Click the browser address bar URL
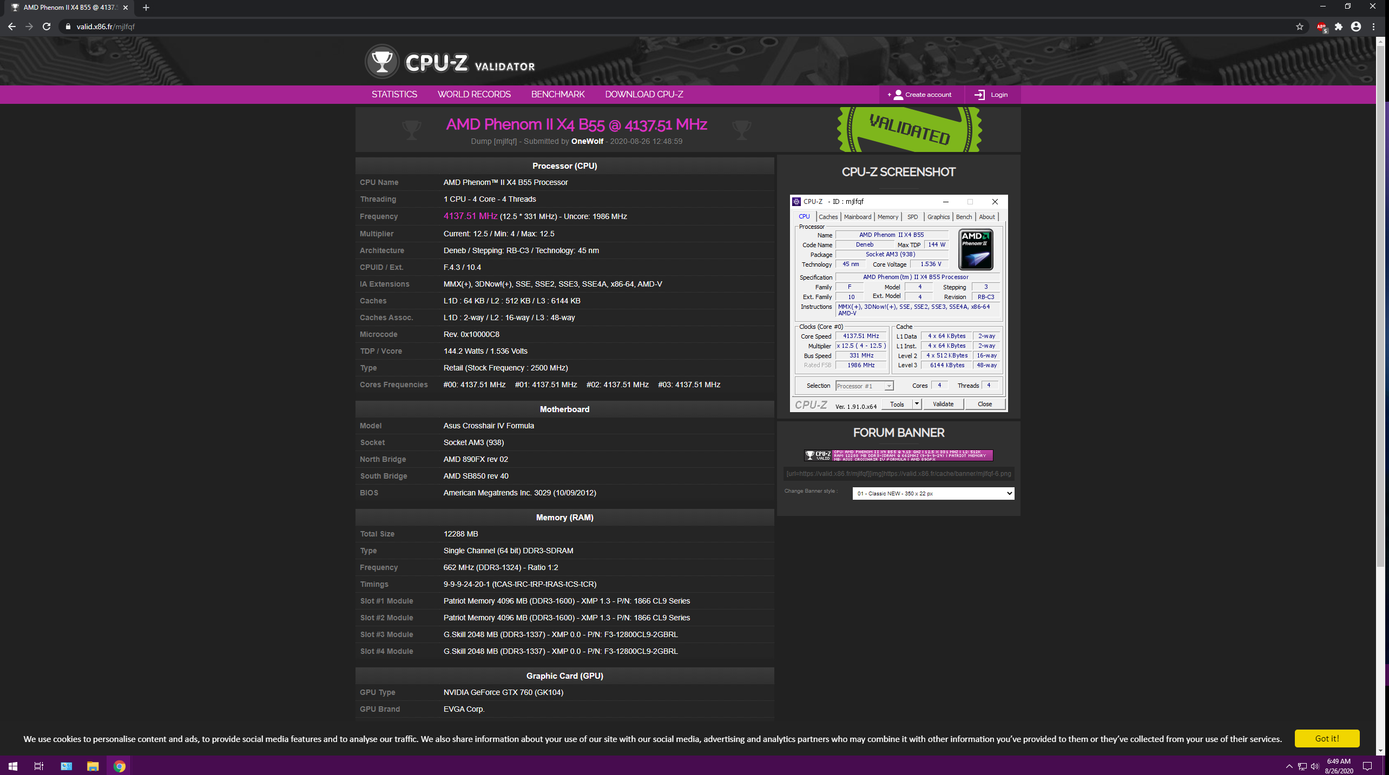This screenshot has width=1389, height=775. click(106, 27)
